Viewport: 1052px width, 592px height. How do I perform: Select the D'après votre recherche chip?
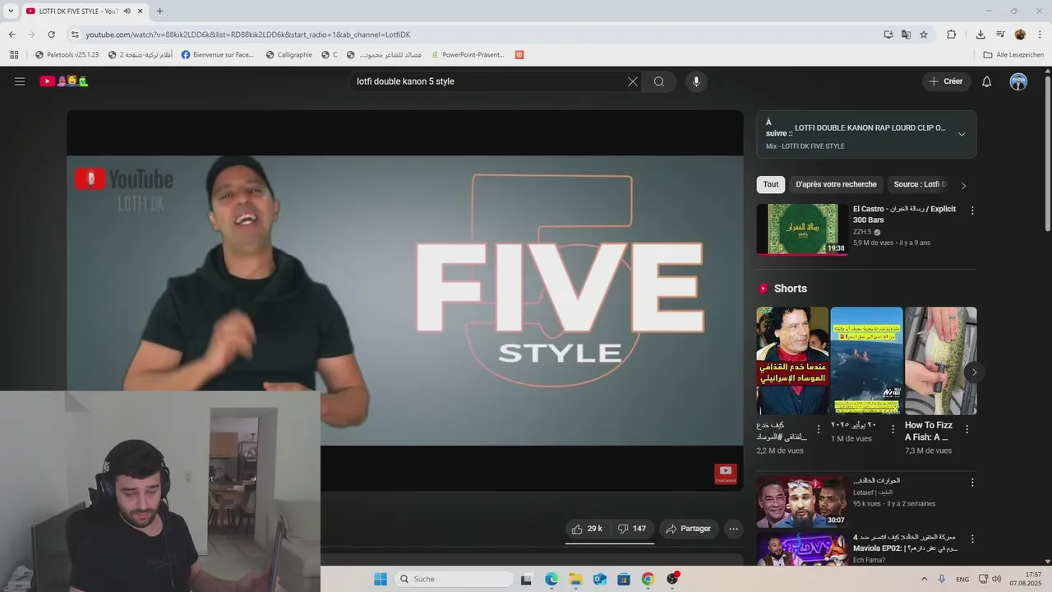point(836,184)
